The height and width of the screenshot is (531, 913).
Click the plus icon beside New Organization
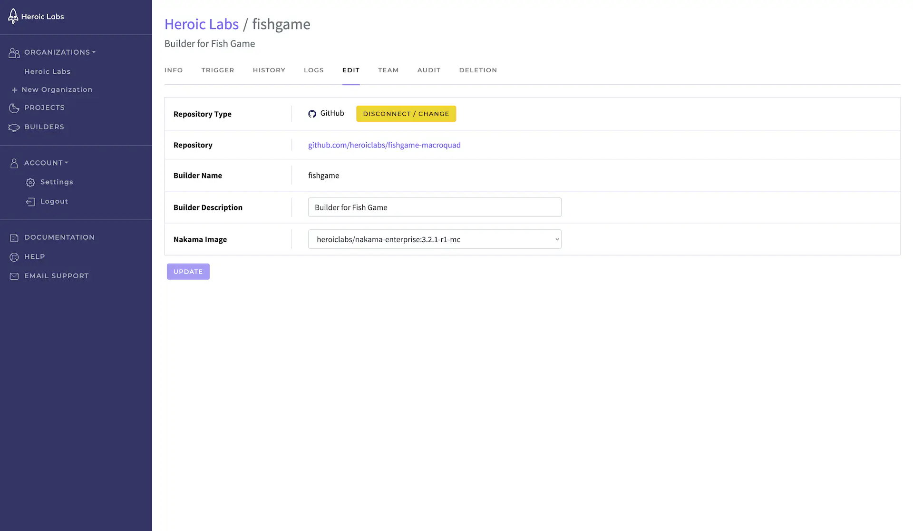tap(15, 90)
